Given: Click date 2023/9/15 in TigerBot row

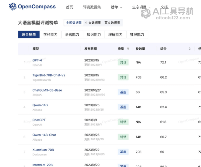Looking at the screenshot, I should pos(92,75).
